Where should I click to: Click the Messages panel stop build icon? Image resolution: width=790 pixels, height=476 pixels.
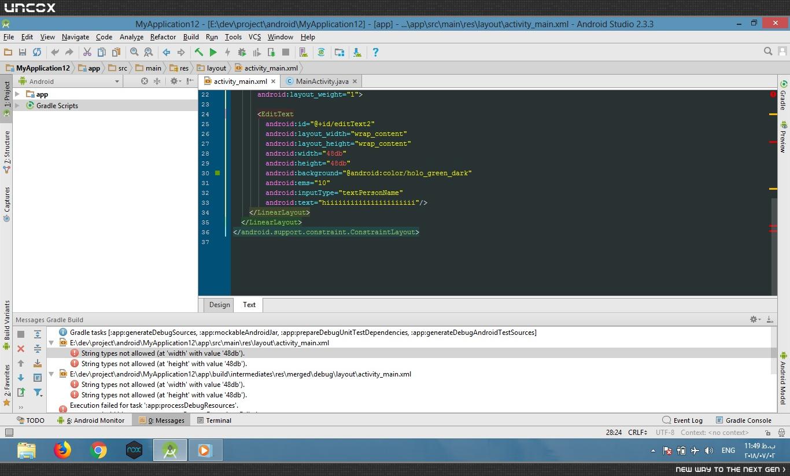[x=21, y=334]
